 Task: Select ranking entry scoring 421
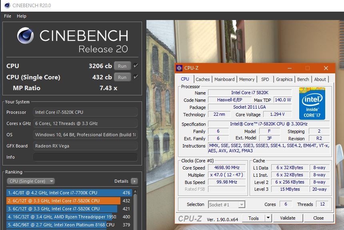point(69,209)
